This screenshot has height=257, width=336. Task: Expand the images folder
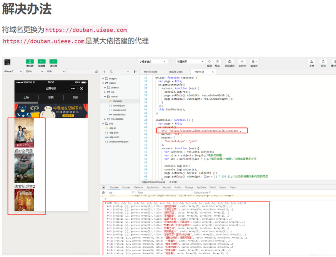point(103,78)
